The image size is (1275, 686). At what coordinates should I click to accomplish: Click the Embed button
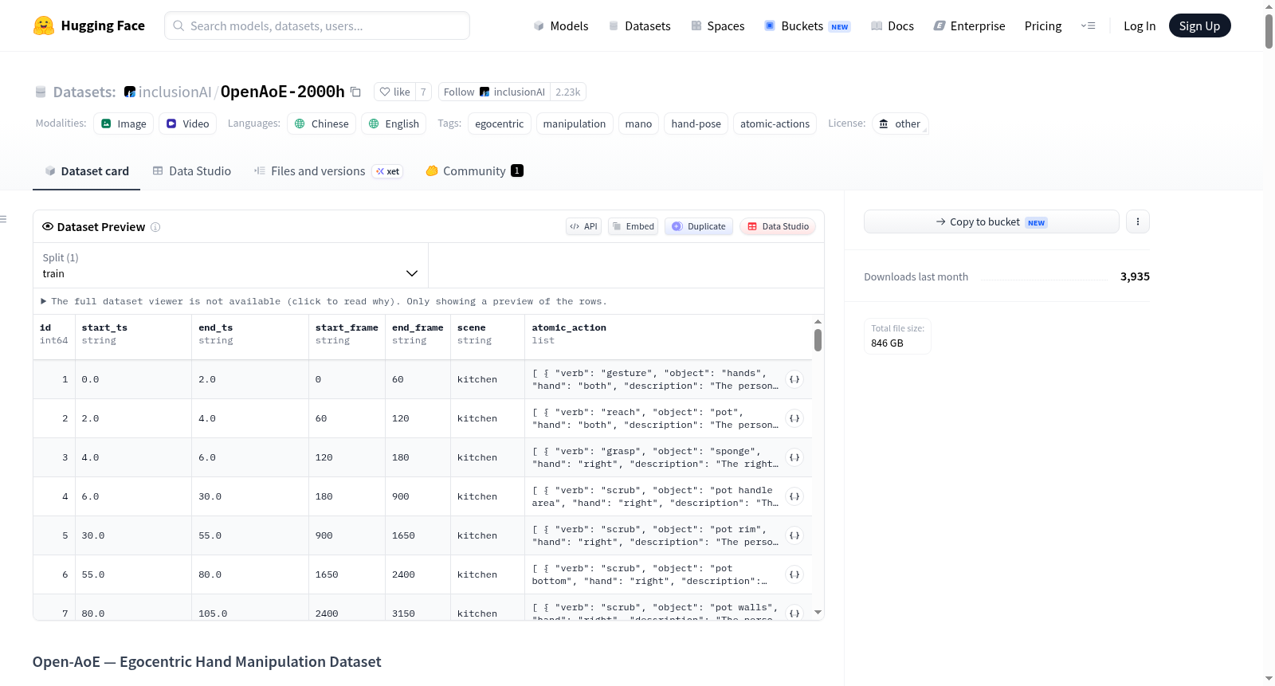pos(634,226)
